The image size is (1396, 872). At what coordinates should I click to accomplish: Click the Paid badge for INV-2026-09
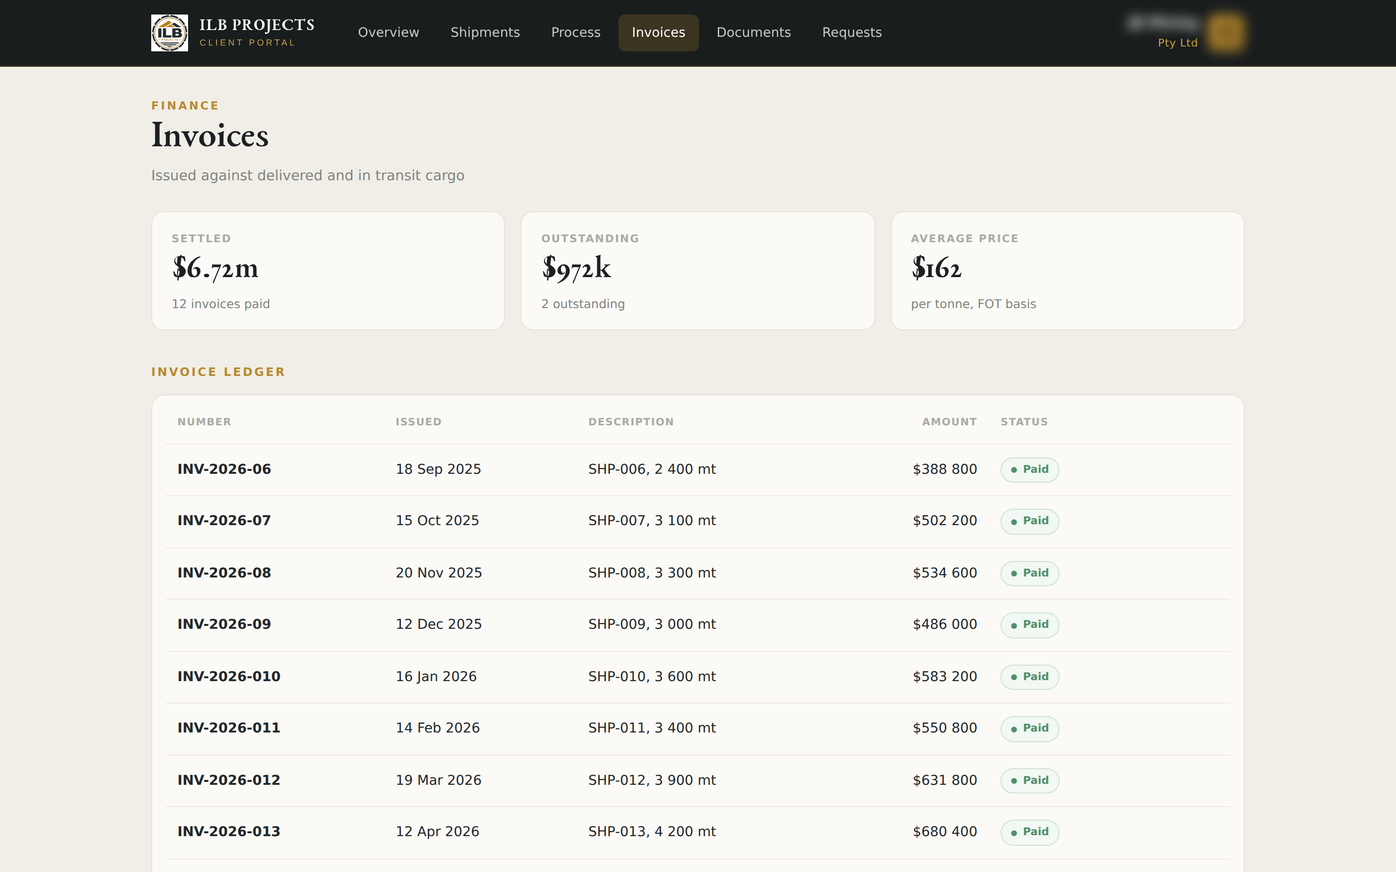point(1030,624)
